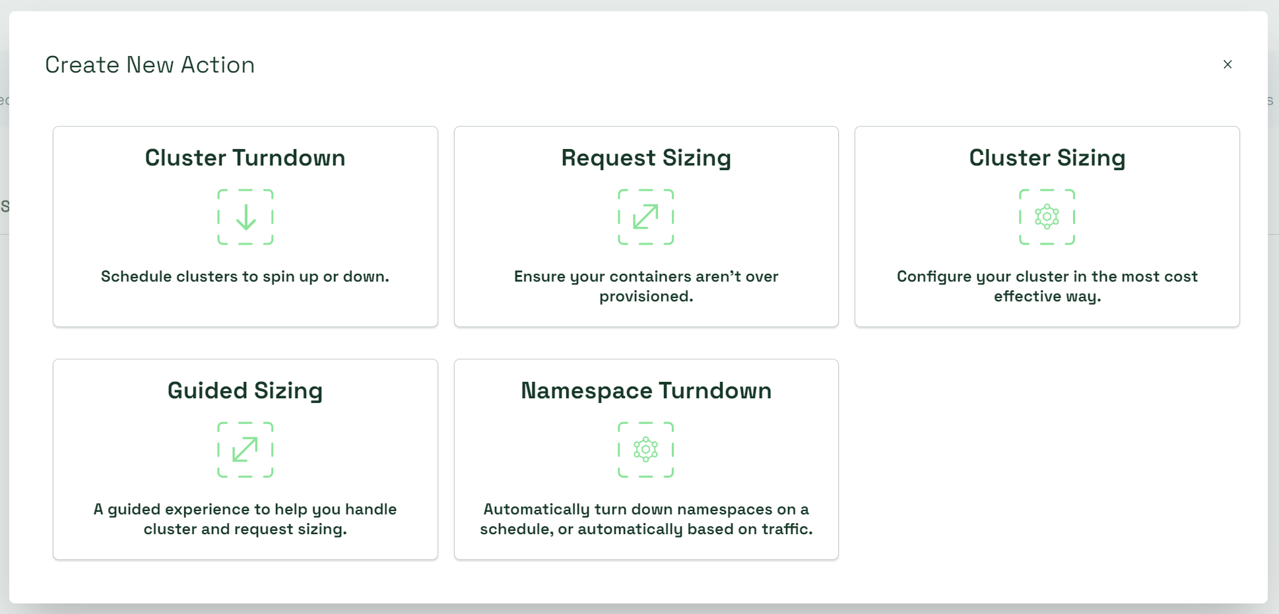This screenshot has width=1279, height=614.
Task: Click 'Automatically turn down namespaces on a schedule' description
Action: [x=646, y=519]
